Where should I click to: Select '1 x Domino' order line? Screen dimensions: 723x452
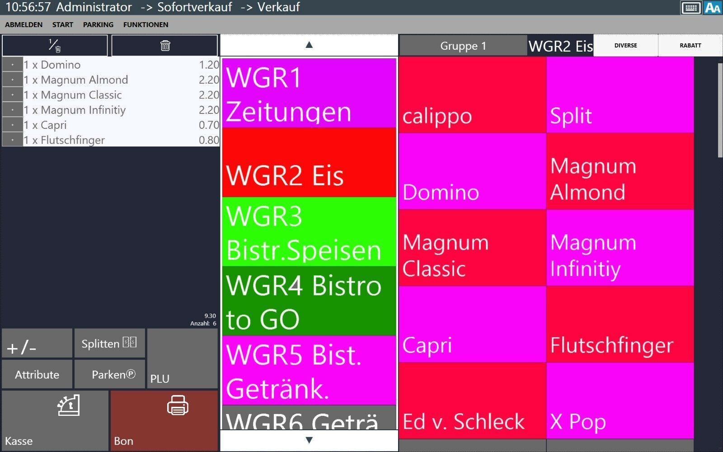click(x=121, y=65)
